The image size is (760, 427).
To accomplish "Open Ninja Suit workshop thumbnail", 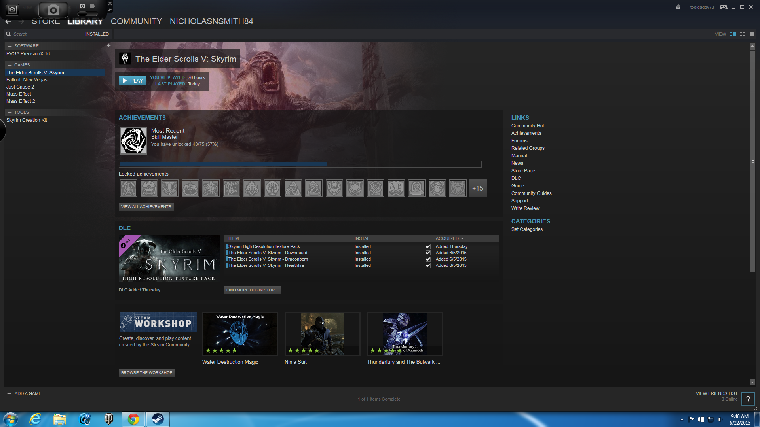I will (x=323, y=333).
